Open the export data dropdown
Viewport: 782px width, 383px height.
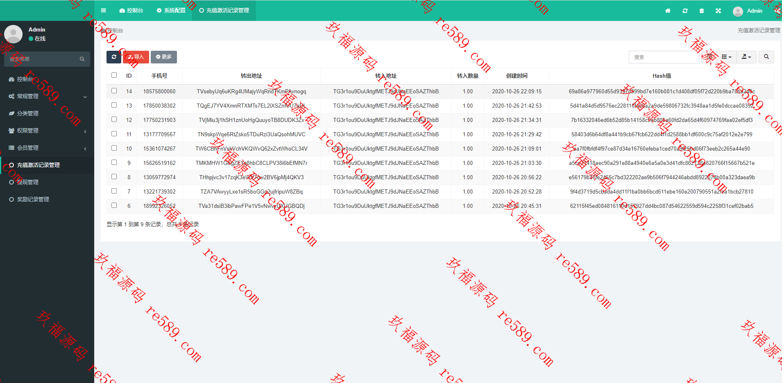(x=746, y=57)
